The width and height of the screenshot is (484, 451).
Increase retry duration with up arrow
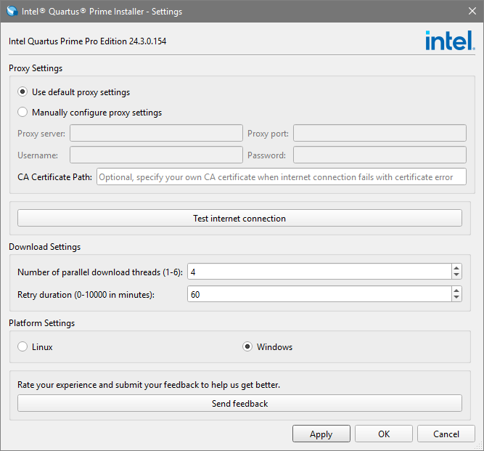(456, 290)
